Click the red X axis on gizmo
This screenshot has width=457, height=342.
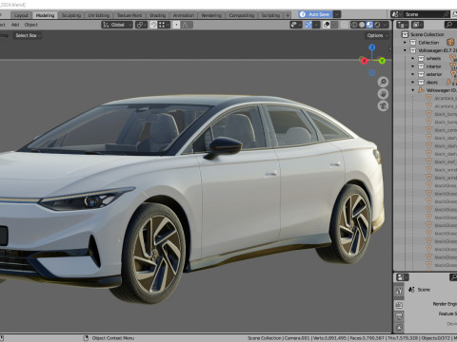[x=364, y=61]
